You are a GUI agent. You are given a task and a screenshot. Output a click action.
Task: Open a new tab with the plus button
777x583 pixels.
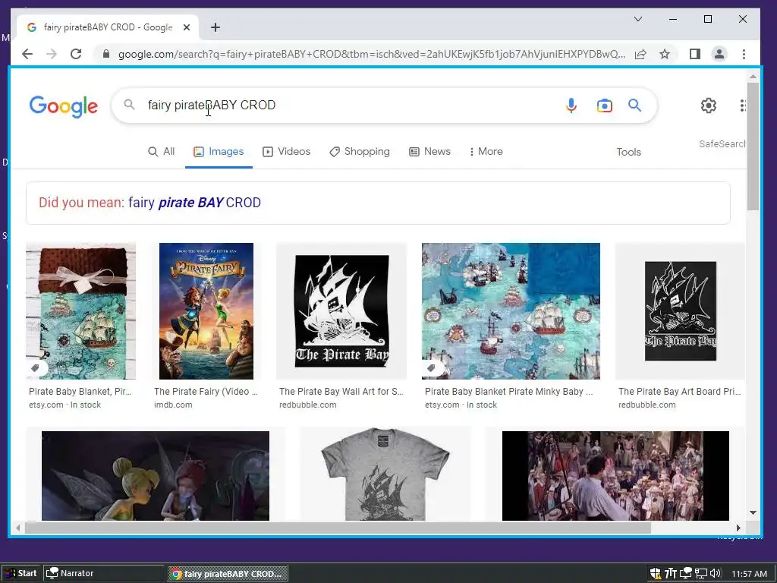[215, 27]
